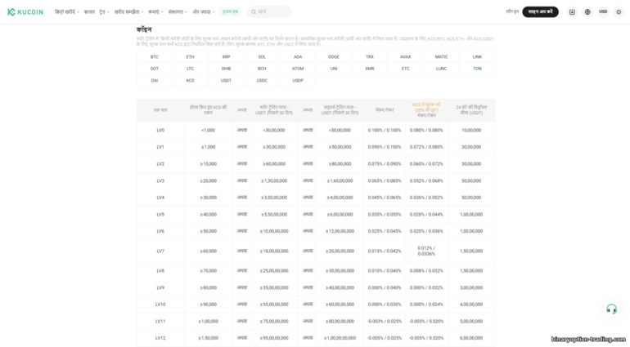Click the 0.100% / 0.100% fee cell
The height and width of the screenshot is (347, 630).
coord(385,131)
